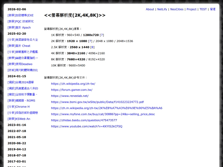The image size is (223, 167).
Task: Click the bold 3840×2160 resolution text
Action: pyautogui.click(x=76, y=53)
